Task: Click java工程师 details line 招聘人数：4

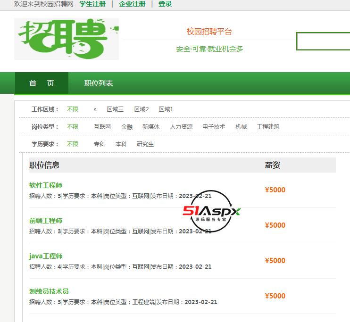Action: coord(120,267)
